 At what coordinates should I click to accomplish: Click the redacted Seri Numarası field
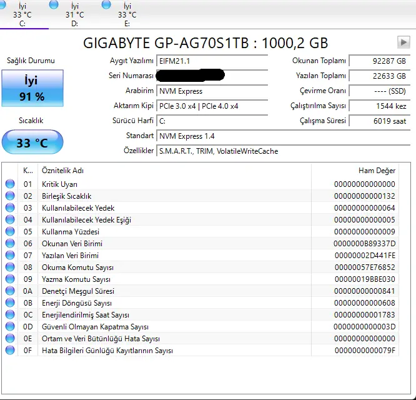(x=212, y=76)
